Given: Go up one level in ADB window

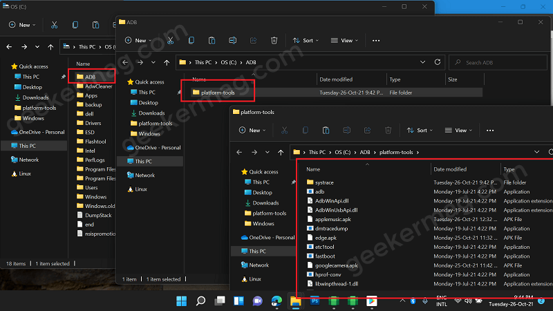Looking at the screenshot, I should pyautogui.click(x=167, y=62).
